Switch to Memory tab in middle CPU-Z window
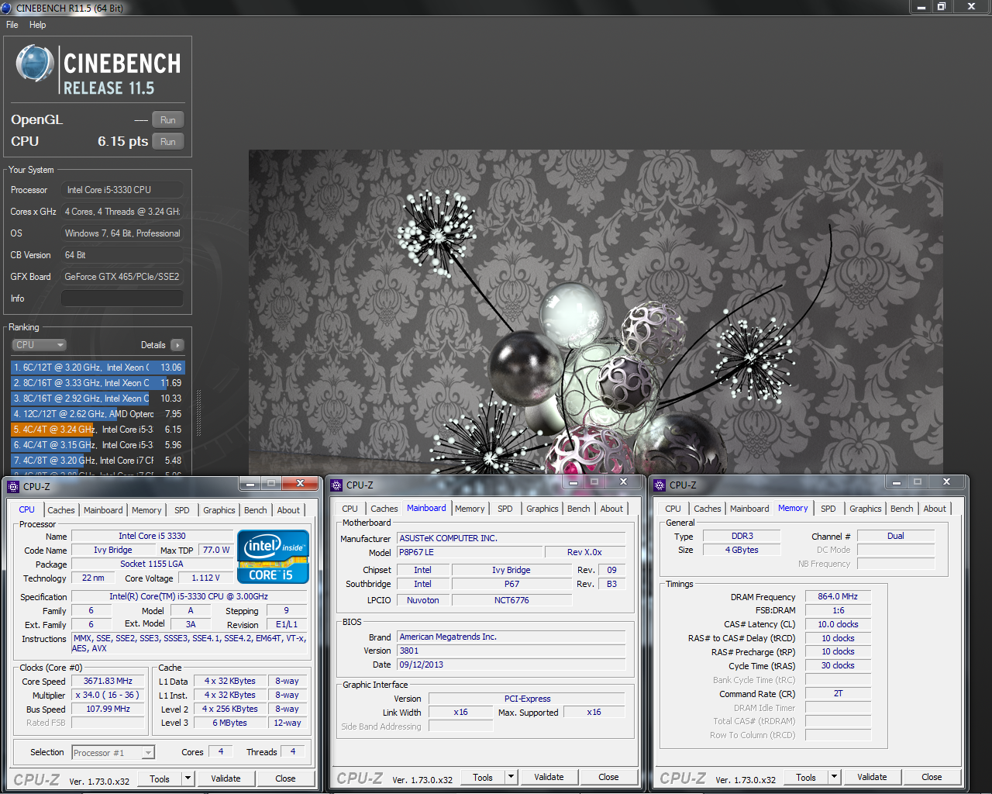 (x=470, y=509)
